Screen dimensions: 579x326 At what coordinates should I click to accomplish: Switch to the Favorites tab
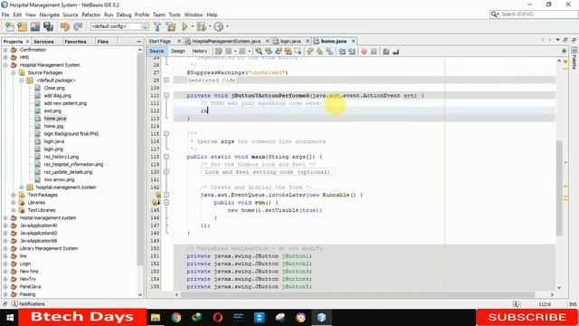(x=75, y=42)
